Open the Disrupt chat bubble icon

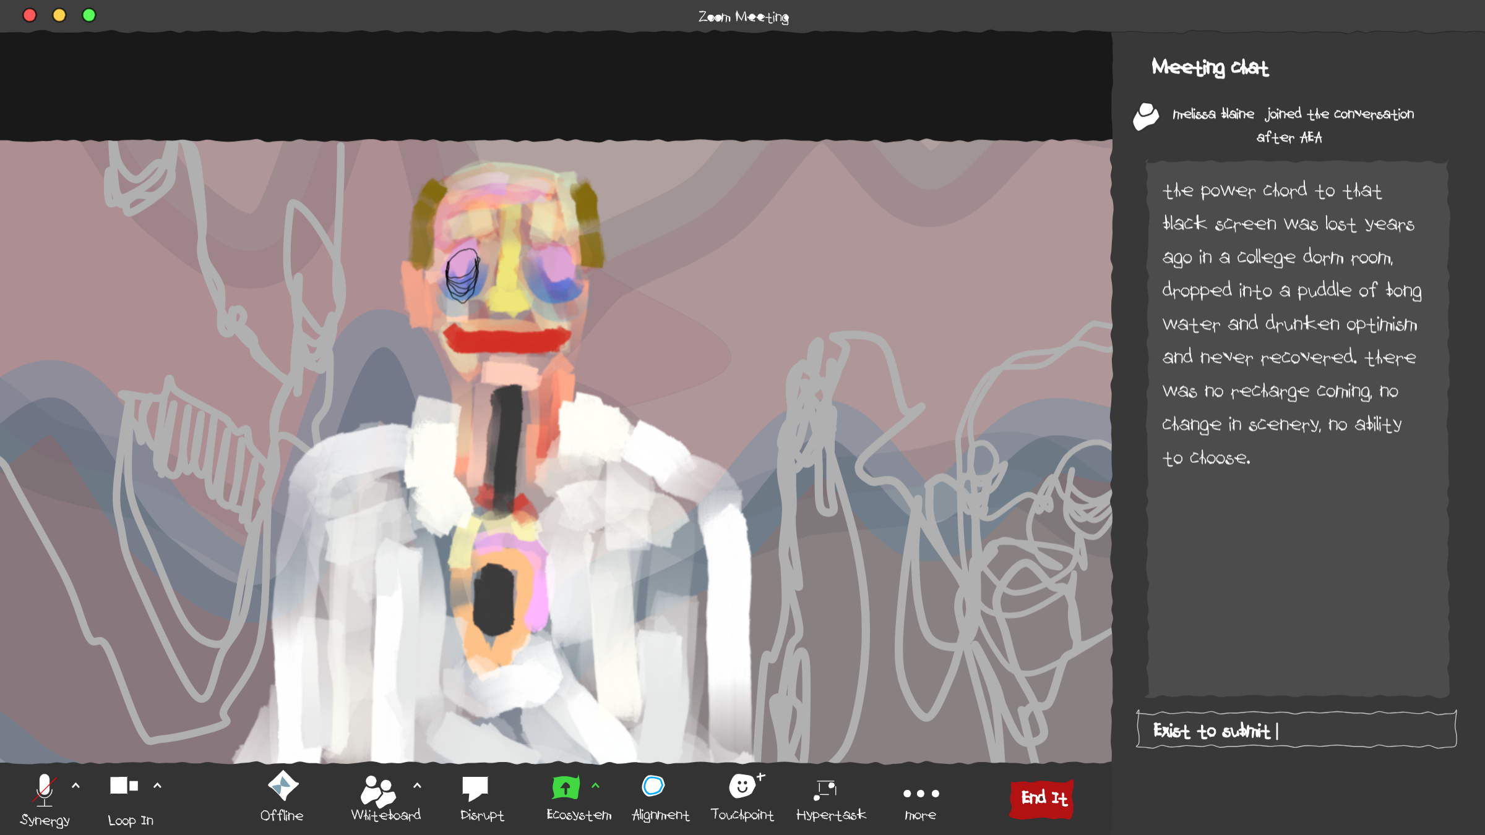[475, 788]
